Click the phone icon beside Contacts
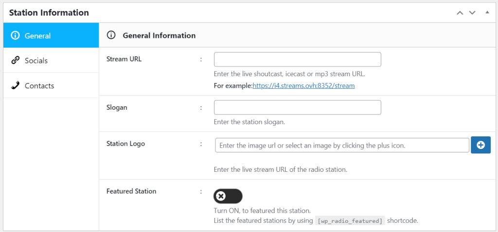 point(15,85)
